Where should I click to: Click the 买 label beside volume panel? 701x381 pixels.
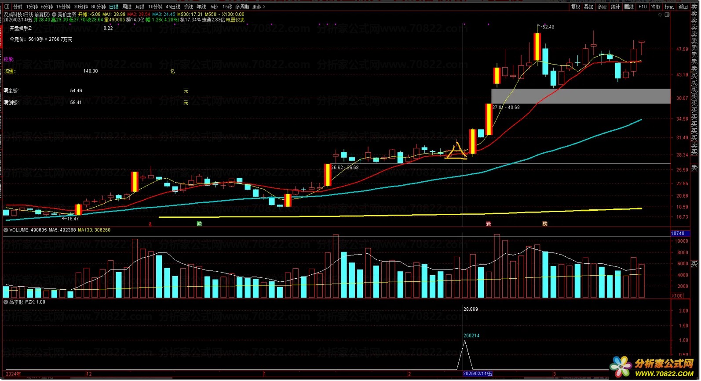694,264
